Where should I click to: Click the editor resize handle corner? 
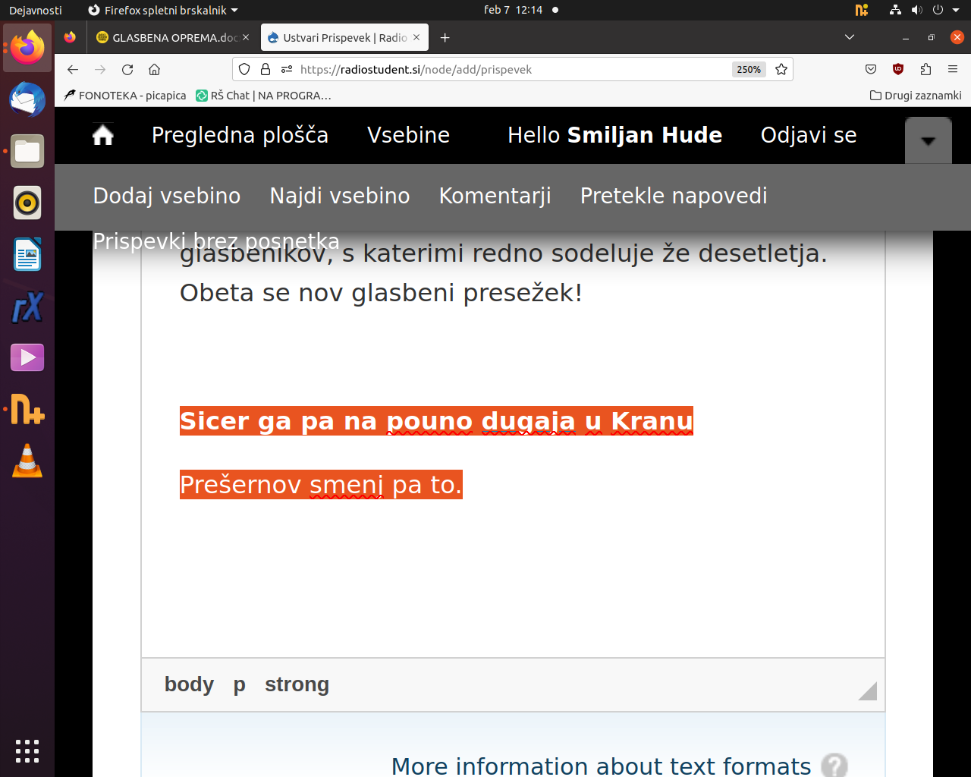click(869, 691)
